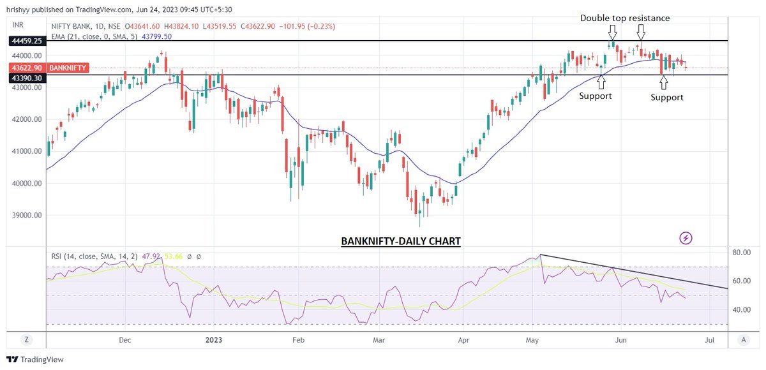Click the 60.00 RSI scale value
Image resolution: width=766 pixels, height=370 pixels.
click(742, 281)
